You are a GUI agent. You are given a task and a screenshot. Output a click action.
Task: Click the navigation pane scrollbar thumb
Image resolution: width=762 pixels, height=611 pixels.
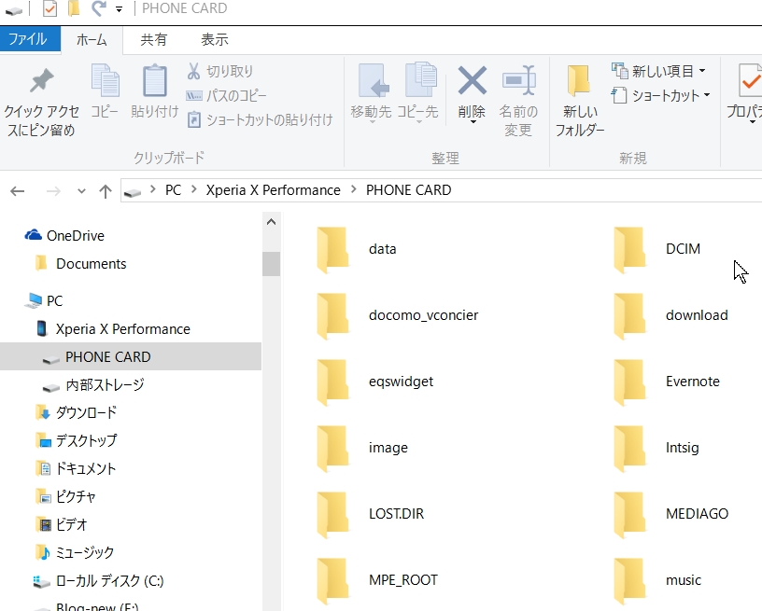(x=271, y=264)
